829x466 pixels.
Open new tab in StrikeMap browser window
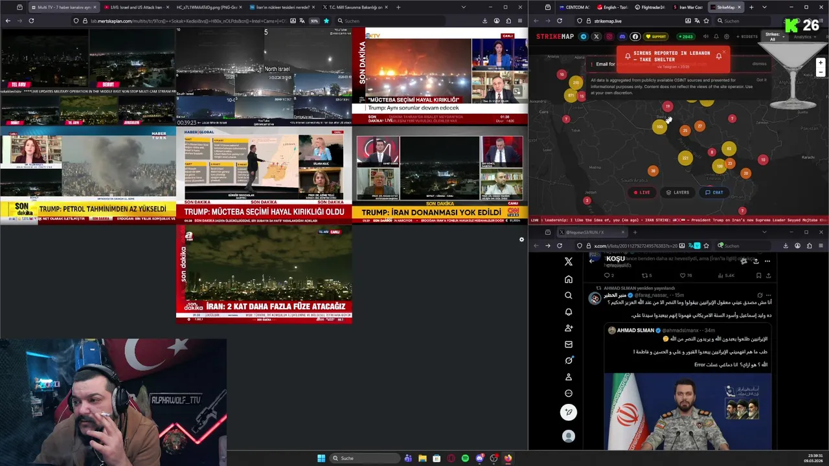click(751, 7)
